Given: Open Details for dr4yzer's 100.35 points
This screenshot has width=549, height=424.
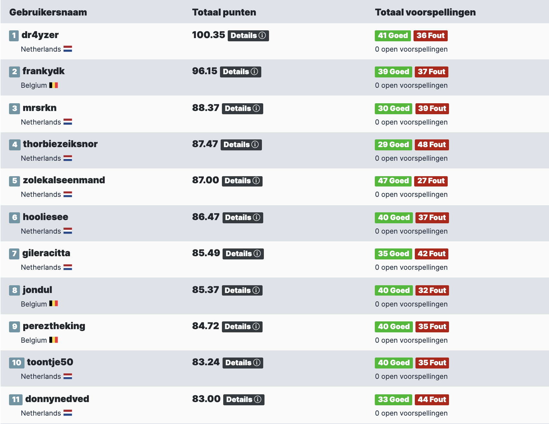Looking at the screenshot, I should click(x=248, y=35).
